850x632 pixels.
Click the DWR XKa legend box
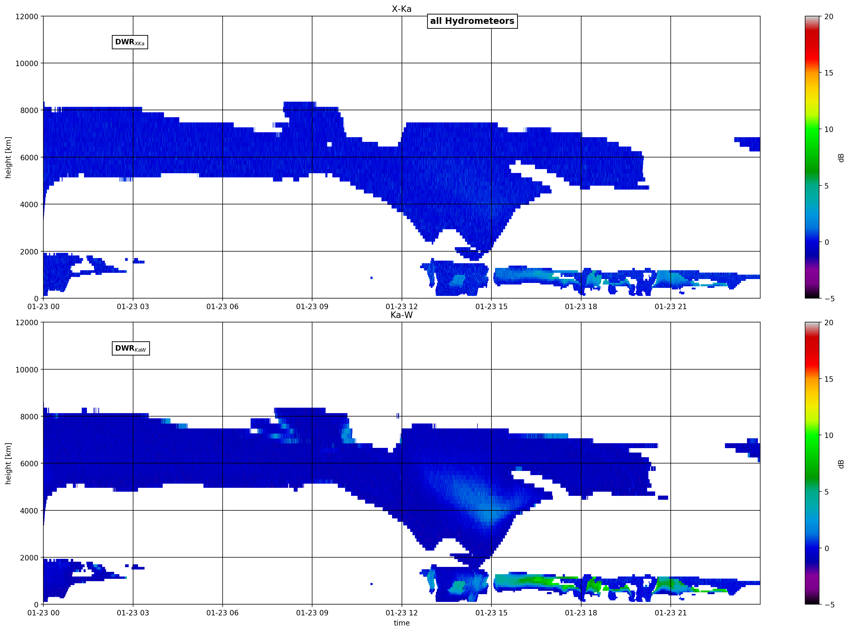(x=130, y=42)
